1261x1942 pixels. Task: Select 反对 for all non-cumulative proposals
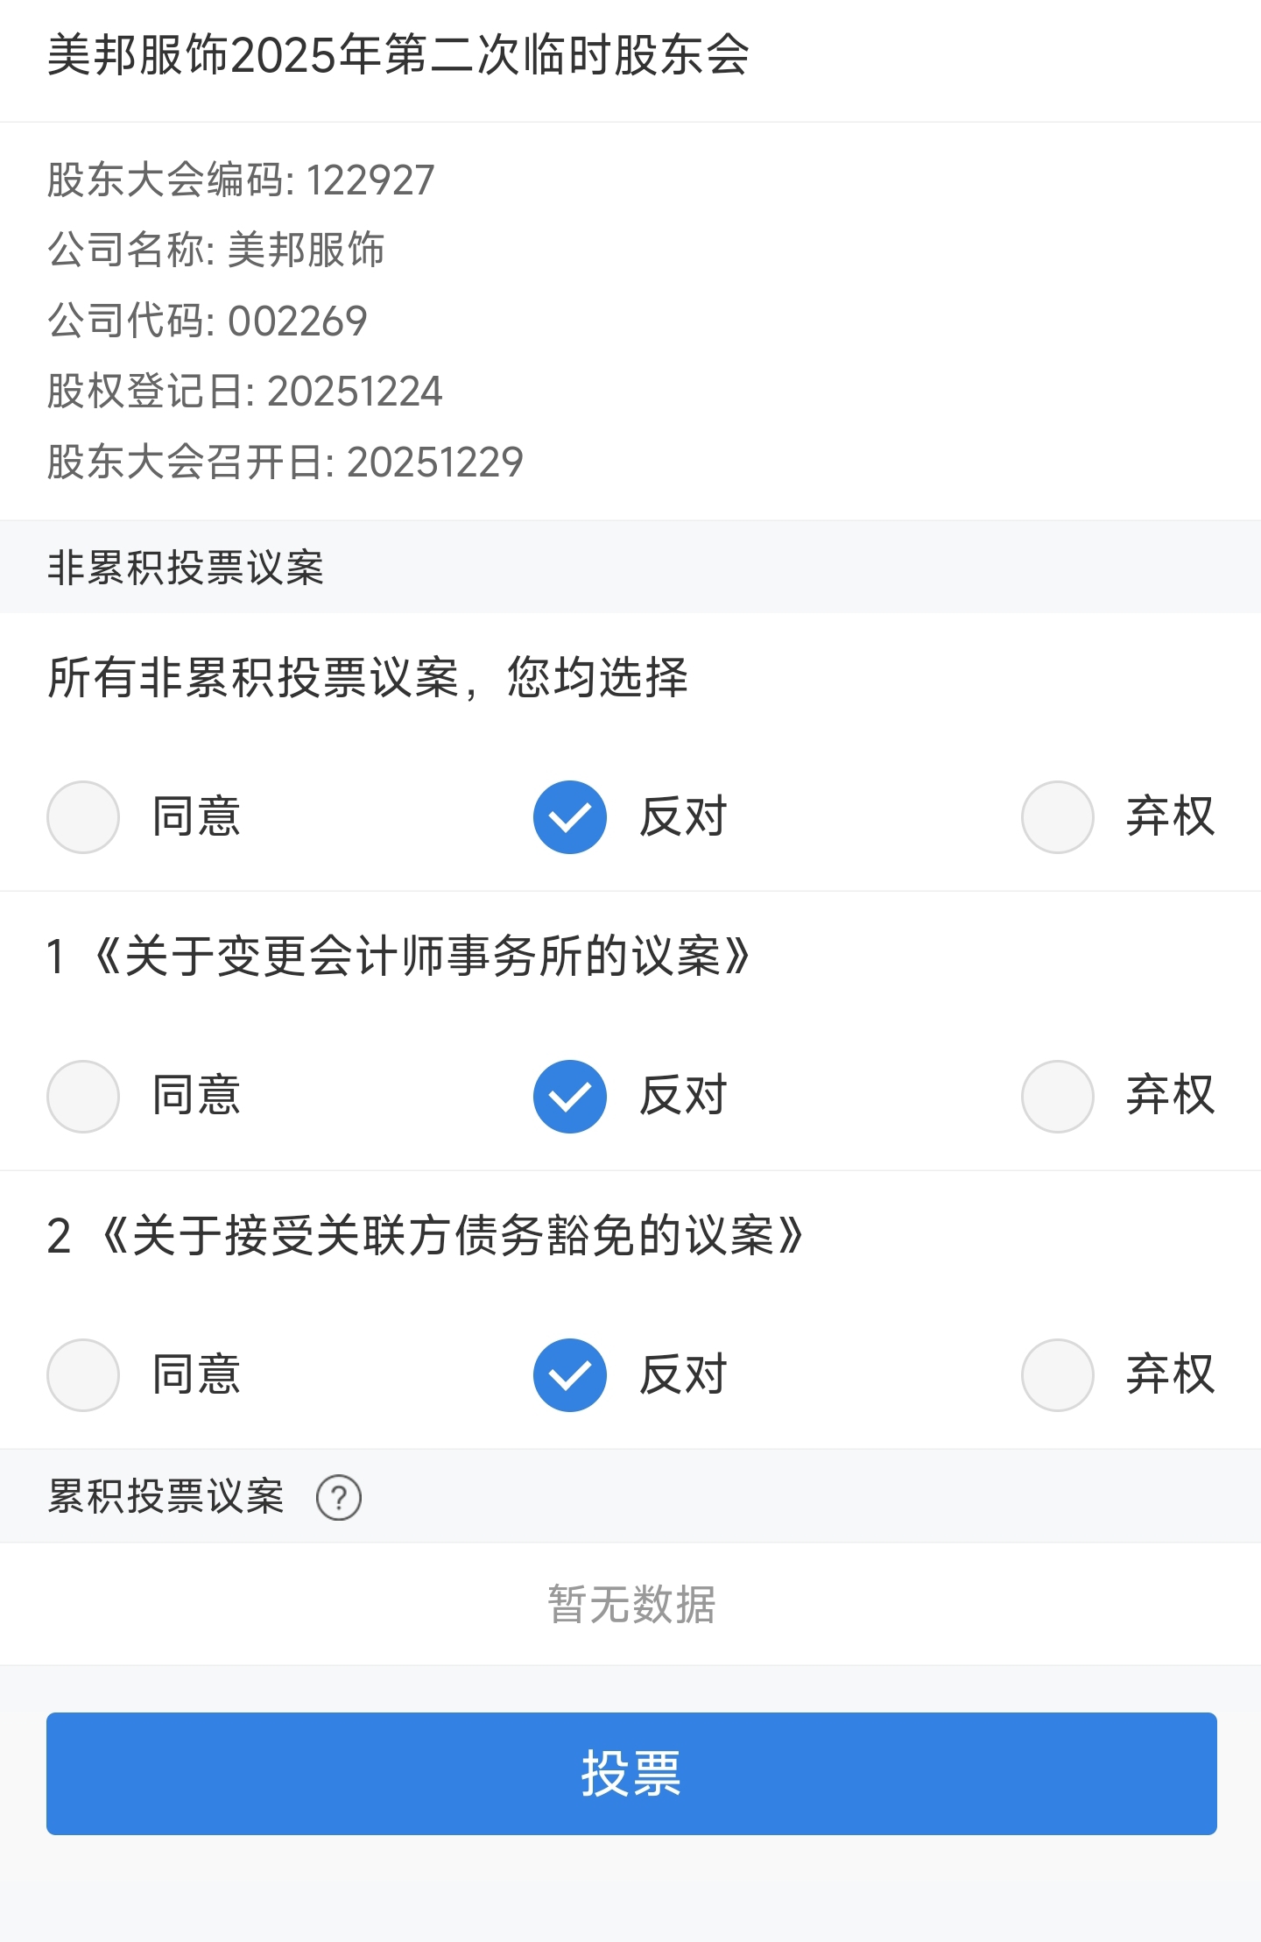(570, 817)
